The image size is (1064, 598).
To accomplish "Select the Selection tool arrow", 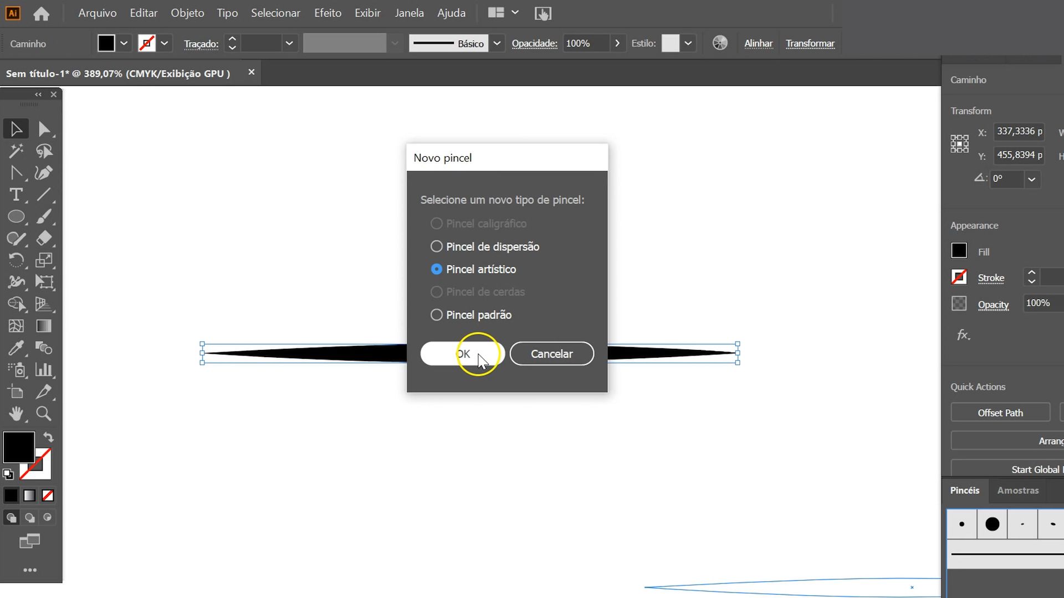I will (16, 129).
